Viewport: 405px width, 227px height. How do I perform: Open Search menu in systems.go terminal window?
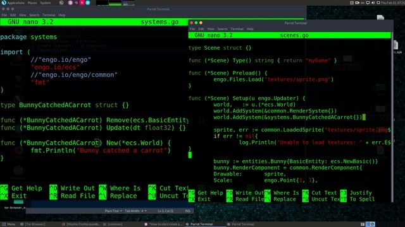pyautogui.click(x=34, y=15)
